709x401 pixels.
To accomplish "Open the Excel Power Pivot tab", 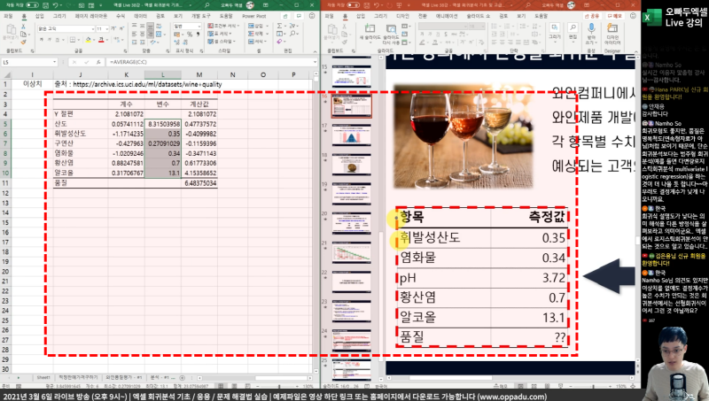I will 253,16.
